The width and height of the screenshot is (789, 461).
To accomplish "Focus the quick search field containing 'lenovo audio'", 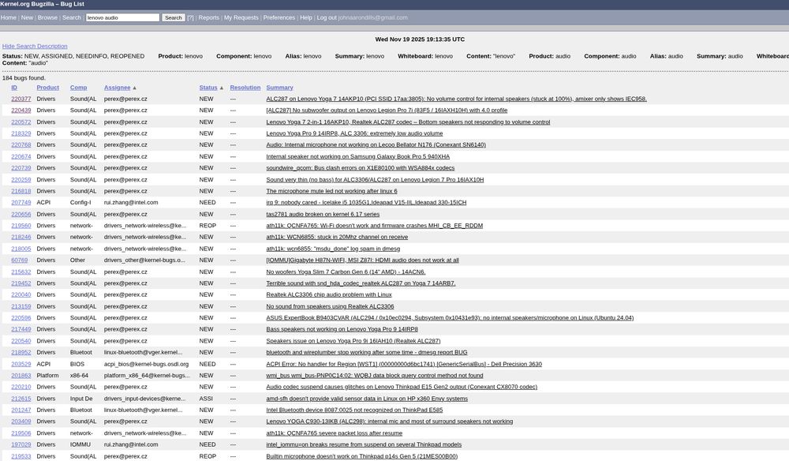I will [122, 17].
